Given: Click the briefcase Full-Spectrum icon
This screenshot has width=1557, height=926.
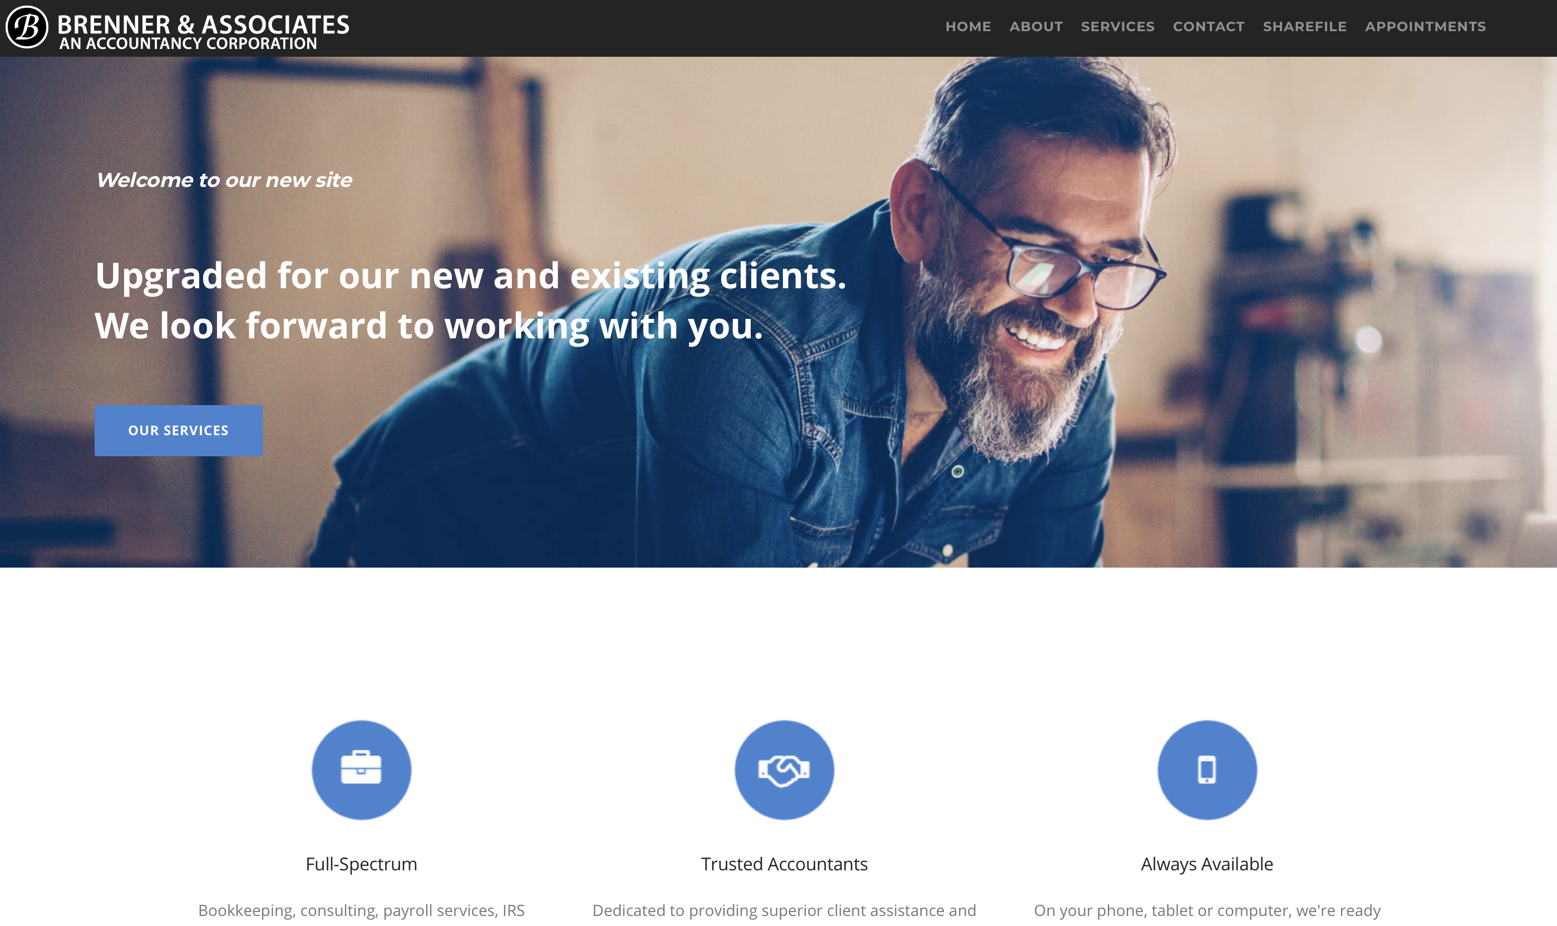Looking at the screenshot, I should (x=361, y=770).
